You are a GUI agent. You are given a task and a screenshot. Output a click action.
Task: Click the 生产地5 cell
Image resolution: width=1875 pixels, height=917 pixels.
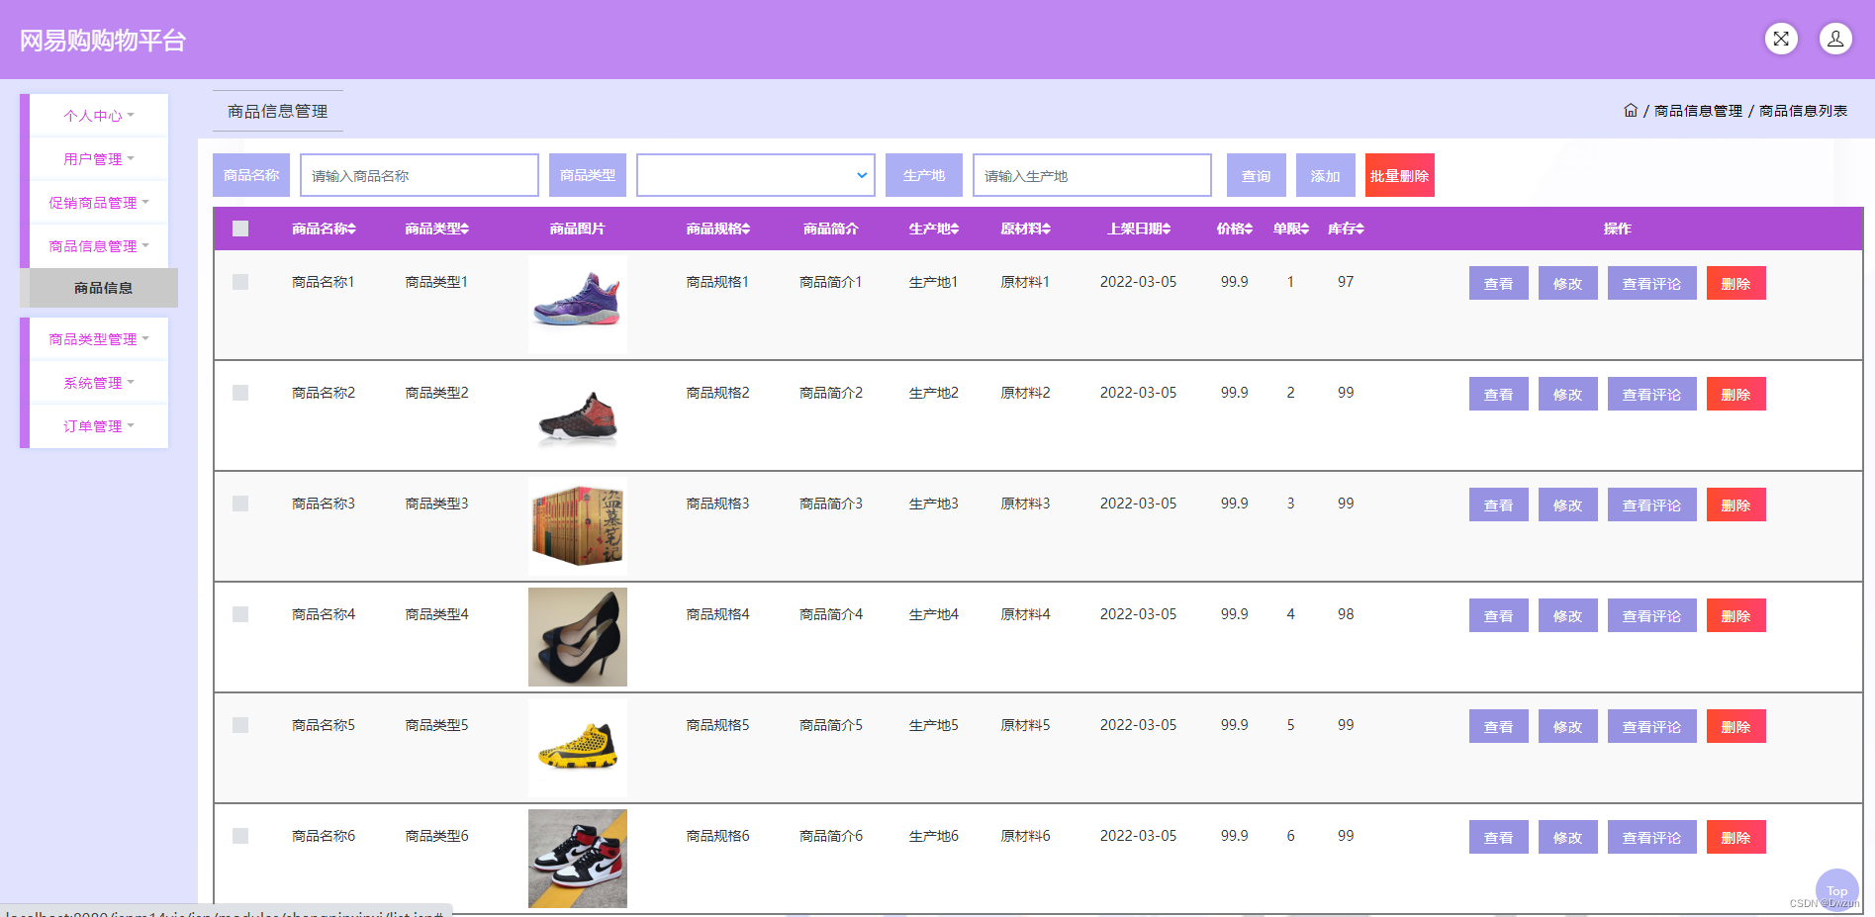pos(934,725)
